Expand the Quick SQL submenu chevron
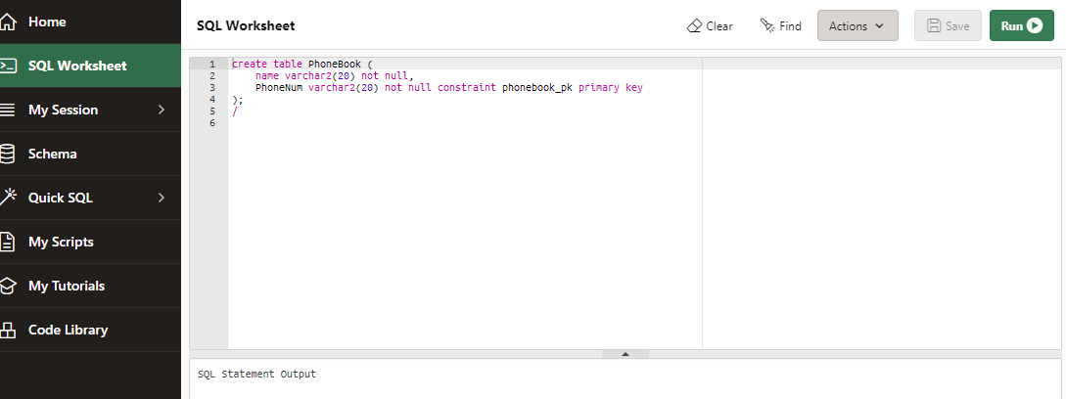Viewport: 1066px width, 399px height. click(x=162, y=198)
